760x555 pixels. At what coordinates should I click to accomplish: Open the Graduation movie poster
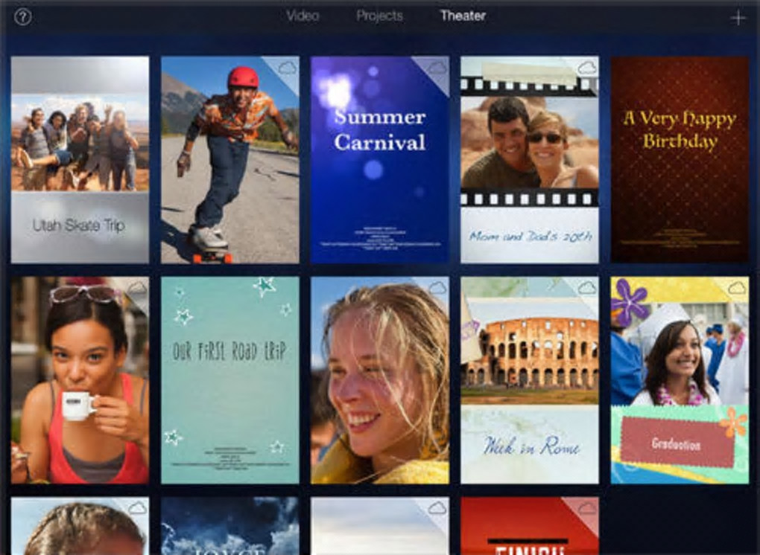pos(680,380)
